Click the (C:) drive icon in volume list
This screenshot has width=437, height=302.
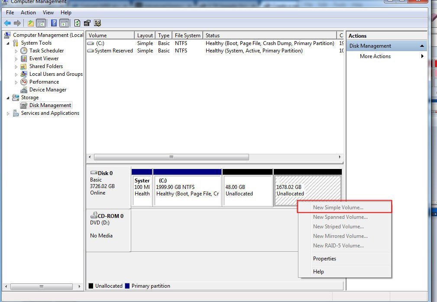(x=90, y=43)
